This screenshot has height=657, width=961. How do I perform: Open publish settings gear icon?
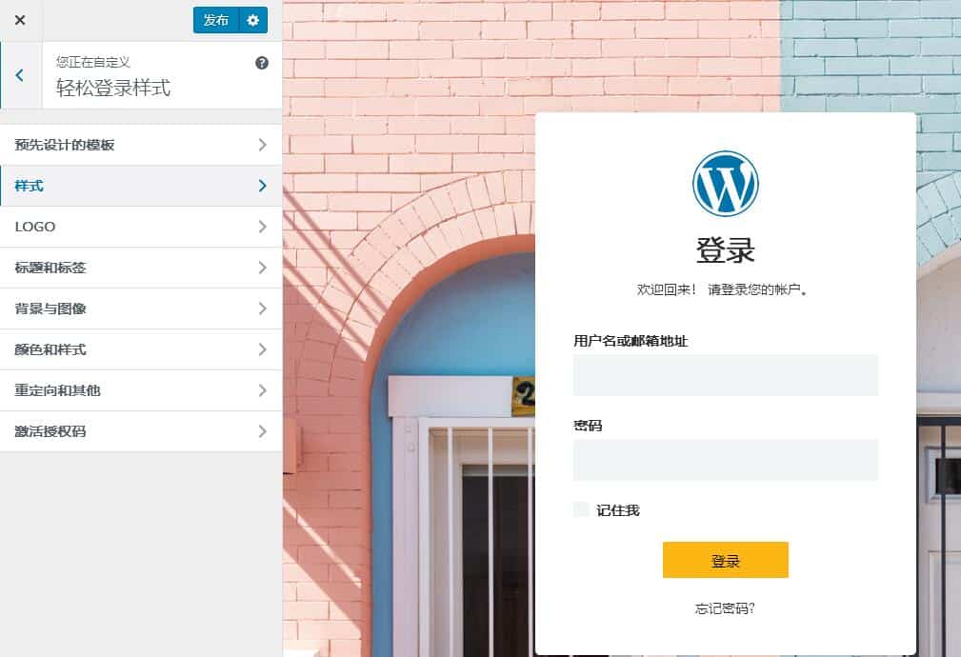pyautogui.click(x=253, y=20)
